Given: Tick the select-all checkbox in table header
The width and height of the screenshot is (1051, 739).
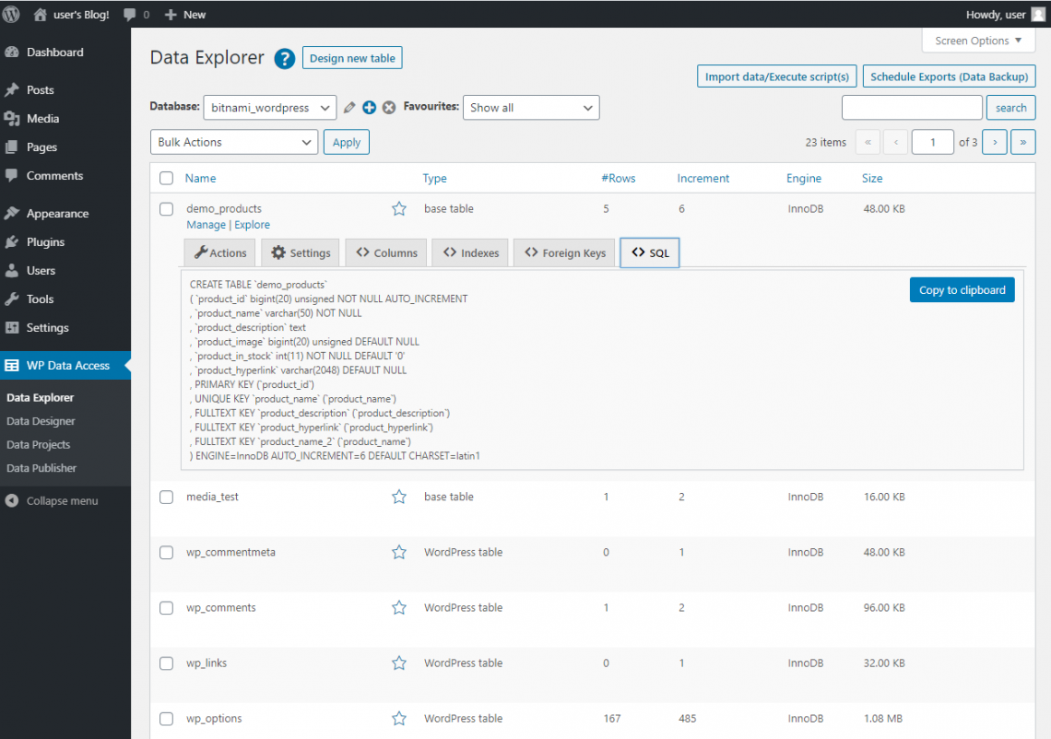Looking at the screenshot, I should (x=166, y=178).
